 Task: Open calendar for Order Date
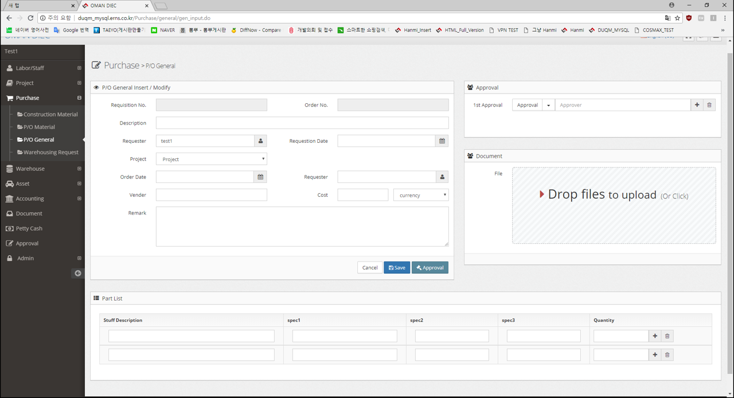click(x=260, y=177)
